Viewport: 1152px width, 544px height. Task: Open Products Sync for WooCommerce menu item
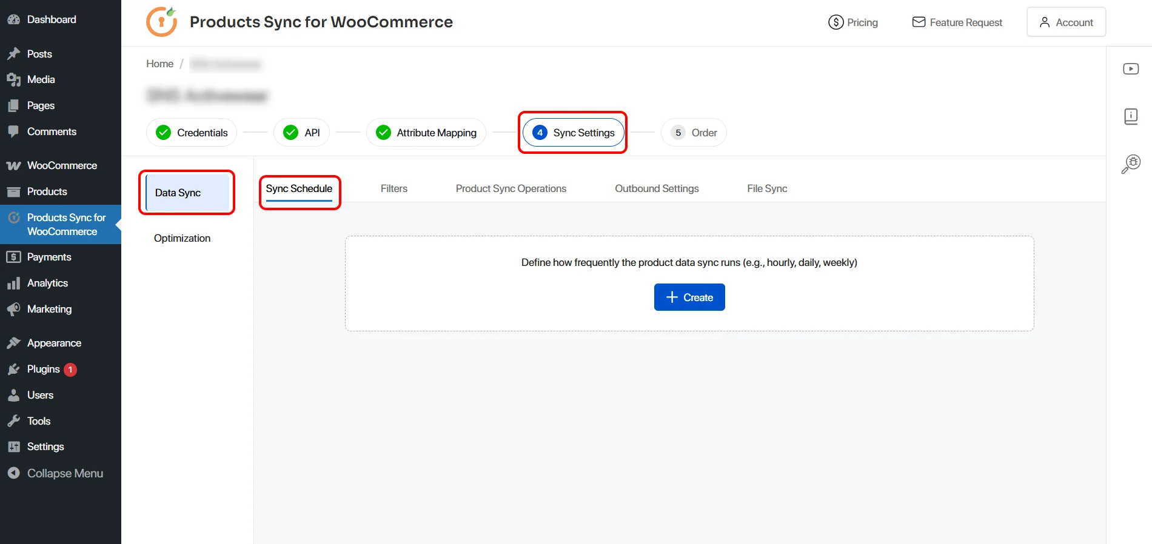click(61, 224)
